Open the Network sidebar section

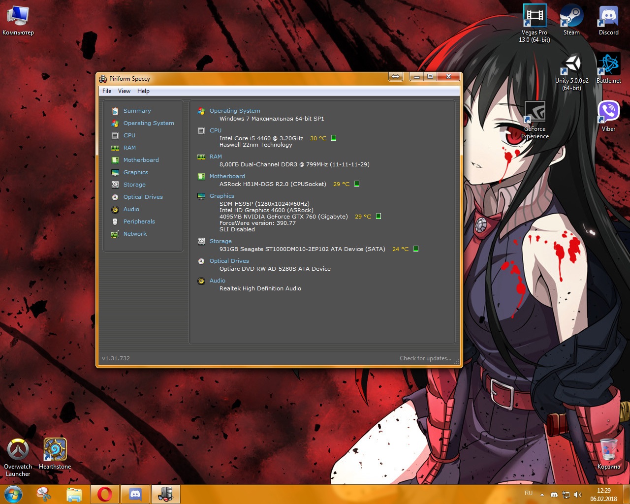[x=135, y=234]
